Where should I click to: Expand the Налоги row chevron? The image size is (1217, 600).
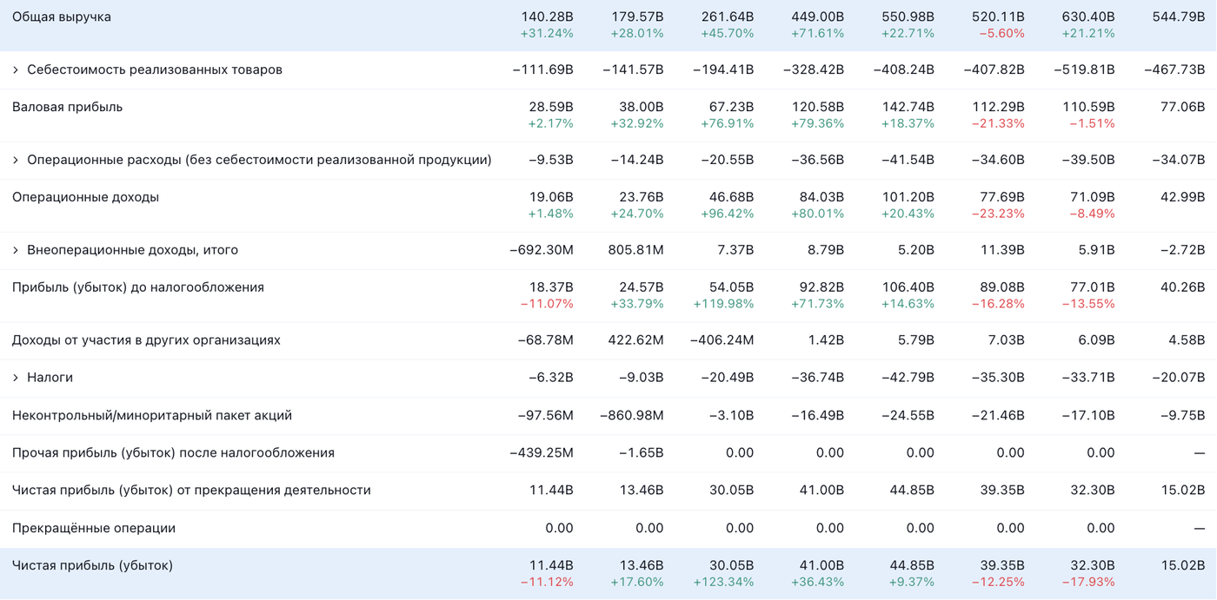click(16, 378)
